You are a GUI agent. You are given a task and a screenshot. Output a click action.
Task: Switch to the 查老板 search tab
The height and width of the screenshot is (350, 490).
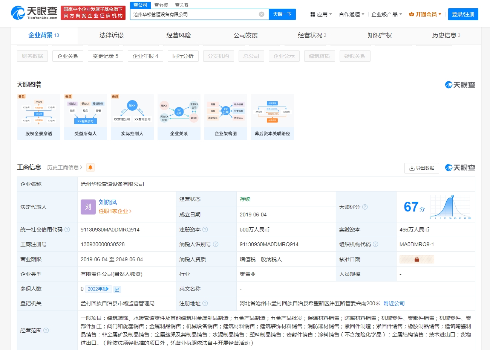tap(161, 5)
